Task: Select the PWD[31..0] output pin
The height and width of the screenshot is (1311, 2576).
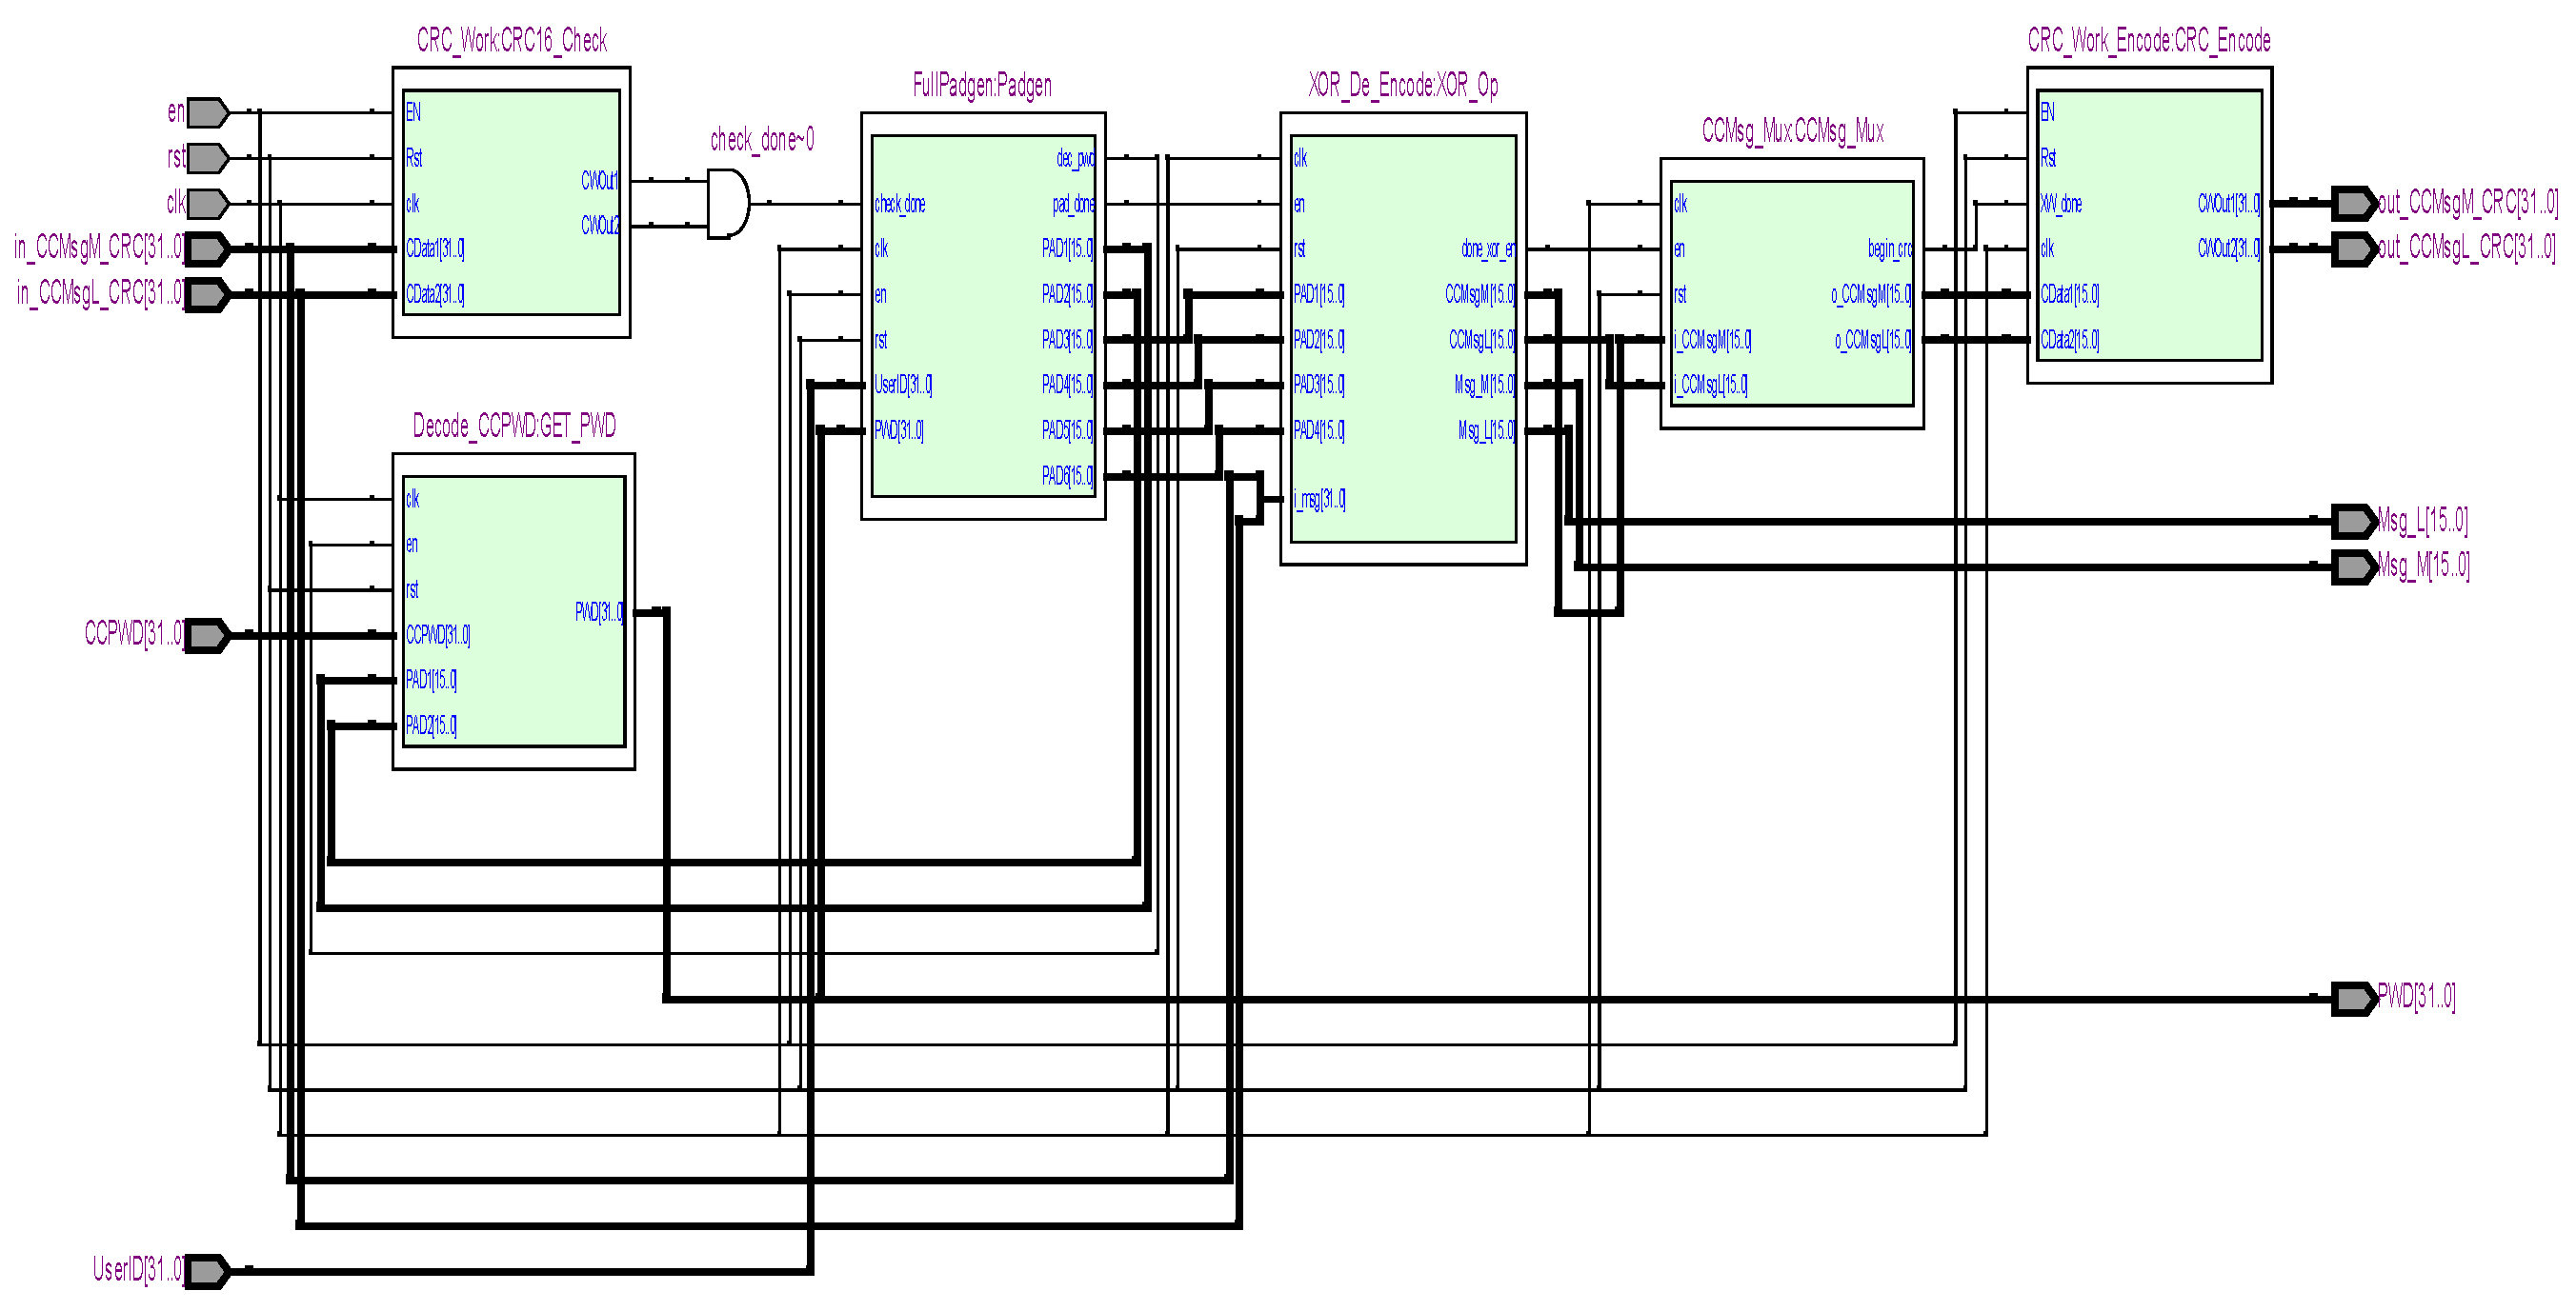Action: (x=2353, y=998)
